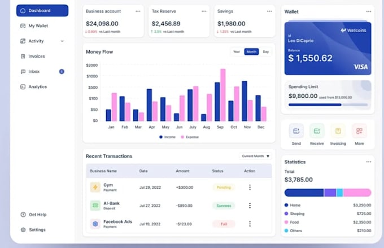Click the Nov income bar
This screenshot has height=248, width=384.
tap(245, 101)
